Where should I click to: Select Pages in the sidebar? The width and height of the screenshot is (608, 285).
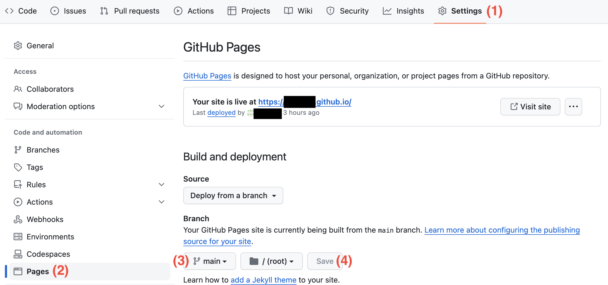coord(90,271)
